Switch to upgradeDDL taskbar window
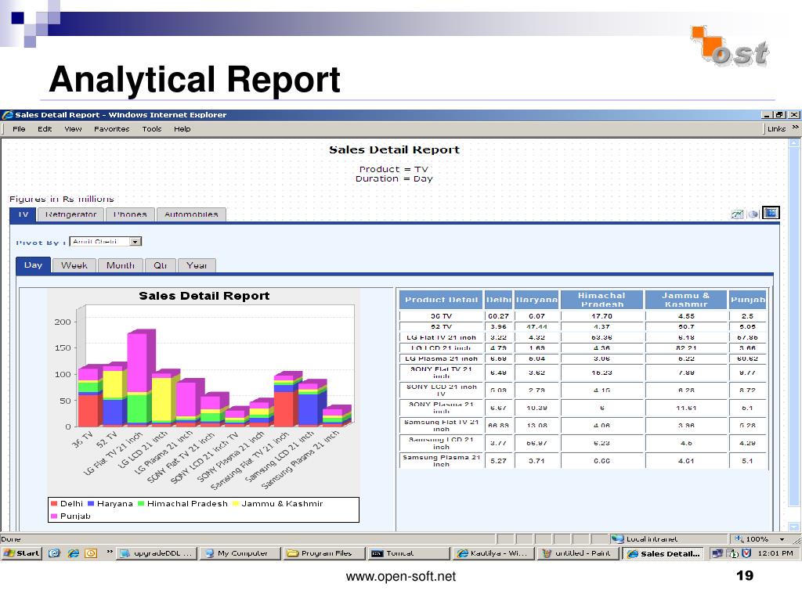802x601 pixels. pos(157,553)
